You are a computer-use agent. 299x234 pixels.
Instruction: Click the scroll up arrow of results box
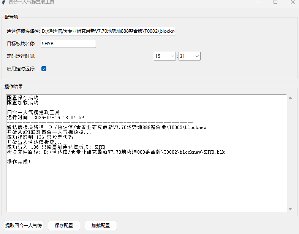pyautogui.click(x=290, y=98)
